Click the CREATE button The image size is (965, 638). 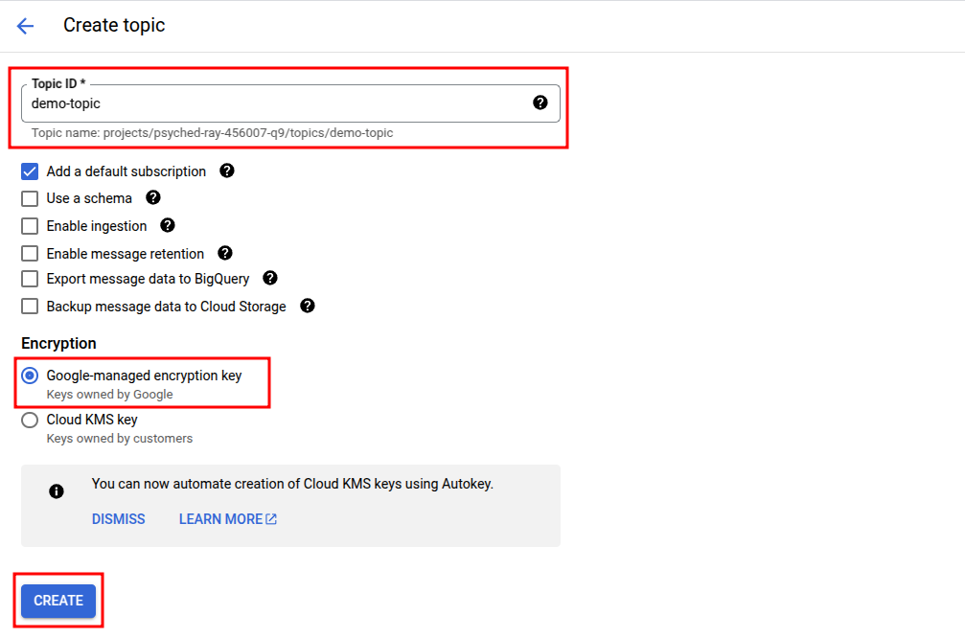[58, 601]
